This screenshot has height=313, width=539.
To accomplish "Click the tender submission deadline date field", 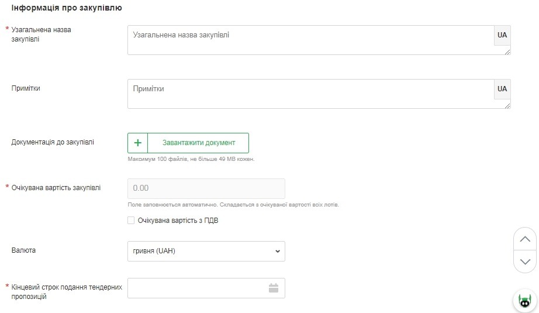I will click(x=196, y=288).
